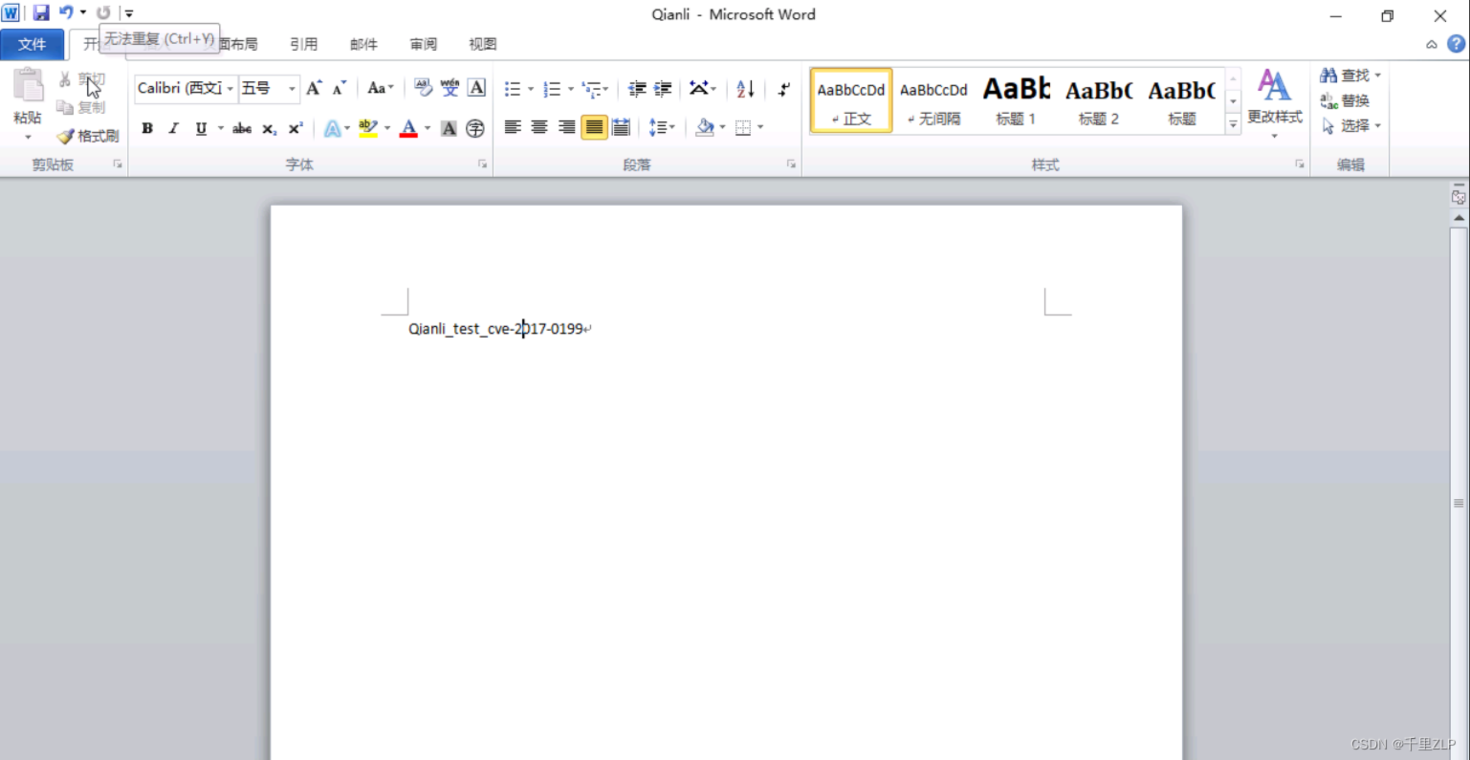
Task: Click the 替换 Replace button
Action: coord(1344,101)
